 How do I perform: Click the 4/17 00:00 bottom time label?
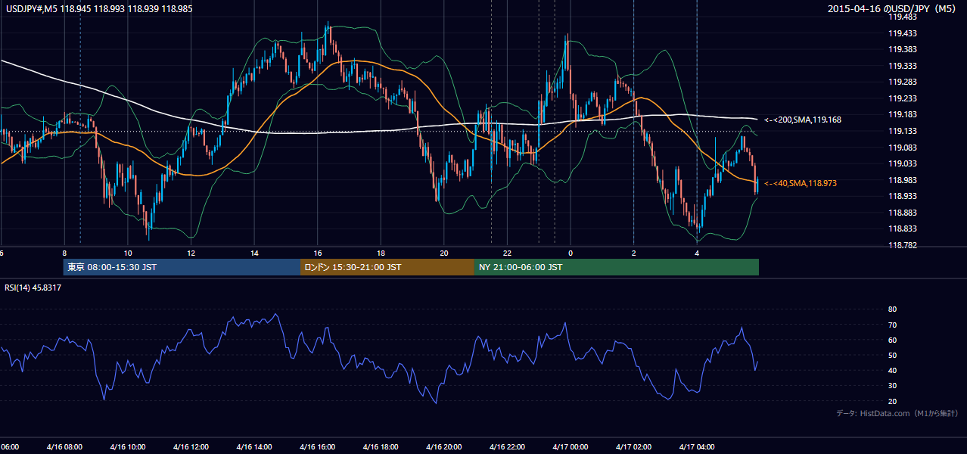tap(571, 446)
